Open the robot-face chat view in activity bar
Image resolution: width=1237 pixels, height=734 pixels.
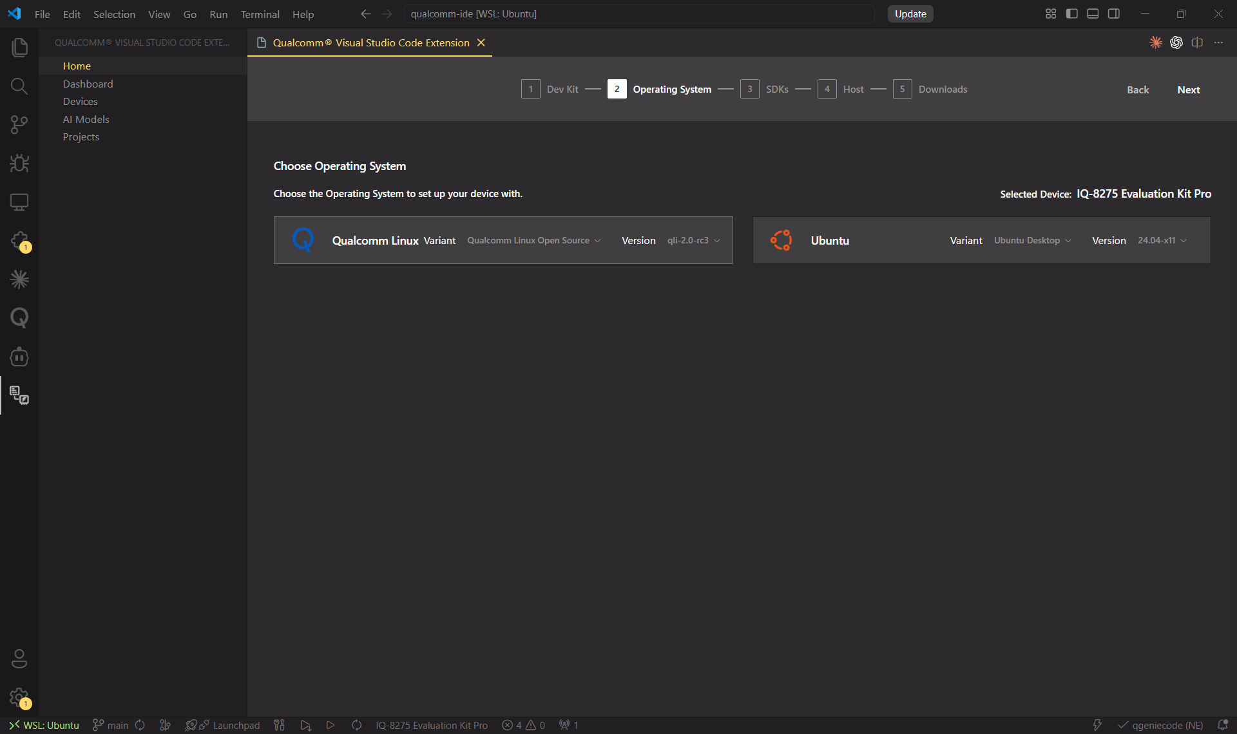click(19, 357)
